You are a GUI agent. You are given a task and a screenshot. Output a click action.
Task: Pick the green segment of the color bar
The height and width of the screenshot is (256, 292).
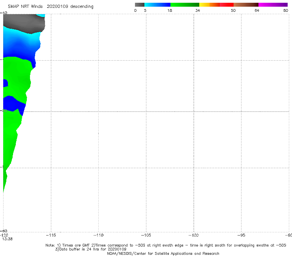click(185, 5)
